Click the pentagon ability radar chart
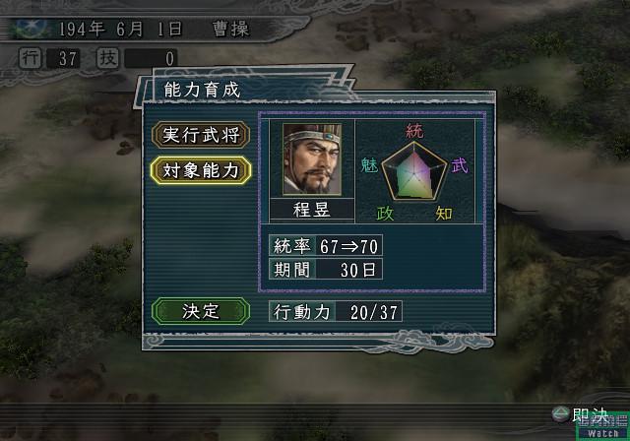 pyautogui.click(x=414, y=171)
